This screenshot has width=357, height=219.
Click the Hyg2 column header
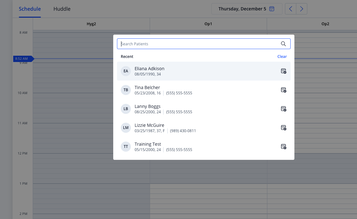91,24
